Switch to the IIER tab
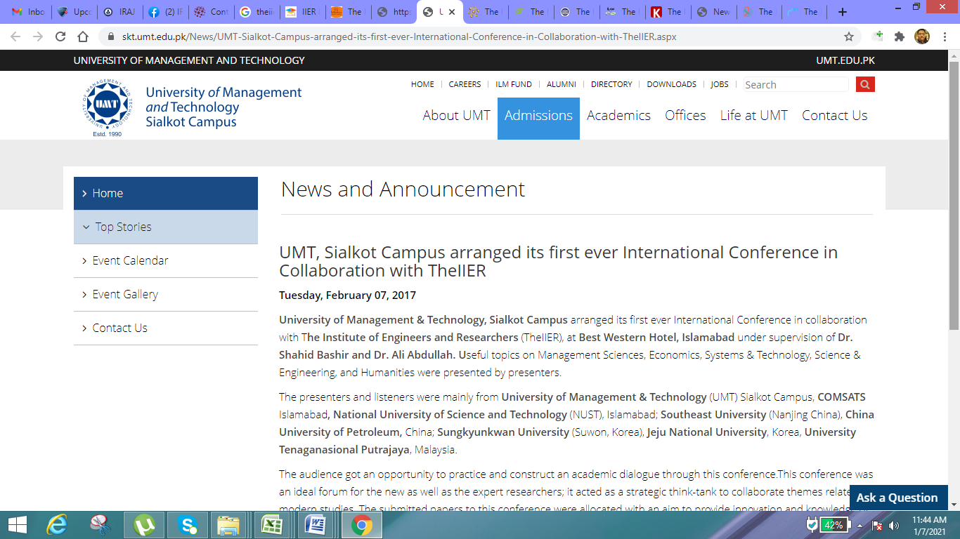The image size is (960, 539). click(302, 12)
